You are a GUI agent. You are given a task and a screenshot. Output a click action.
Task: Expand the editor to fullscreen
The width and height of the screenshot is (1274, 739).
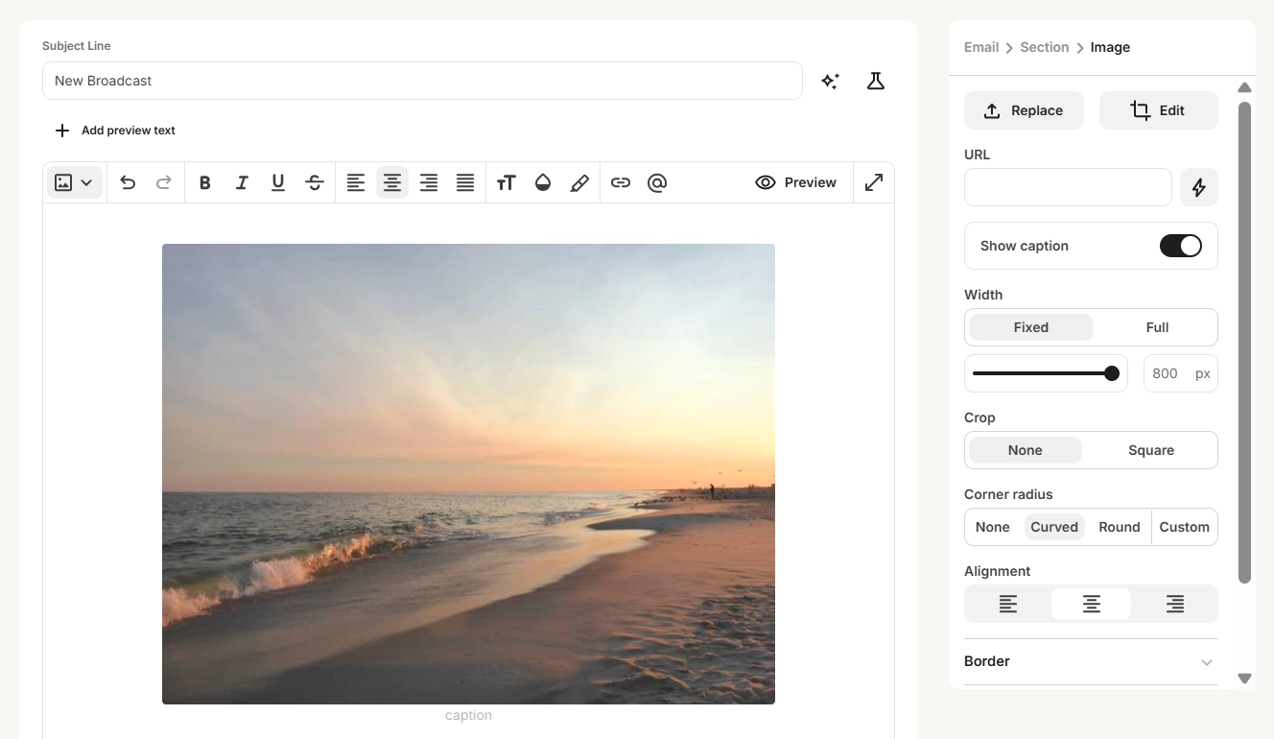873,182
